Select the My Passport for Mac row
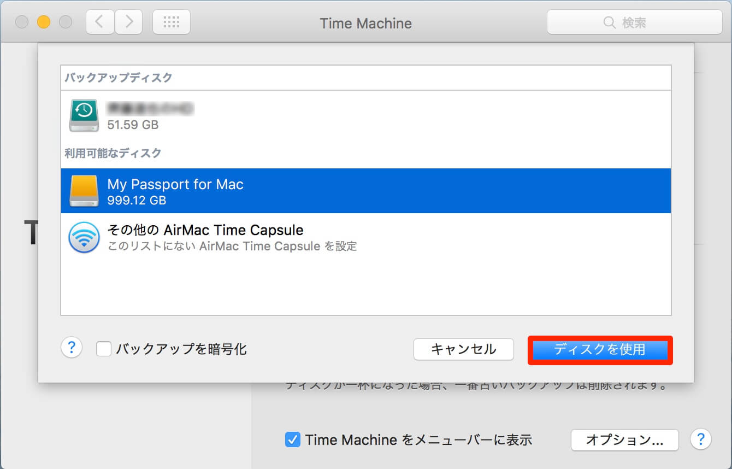The image size is (732, 469). (365, 191)
